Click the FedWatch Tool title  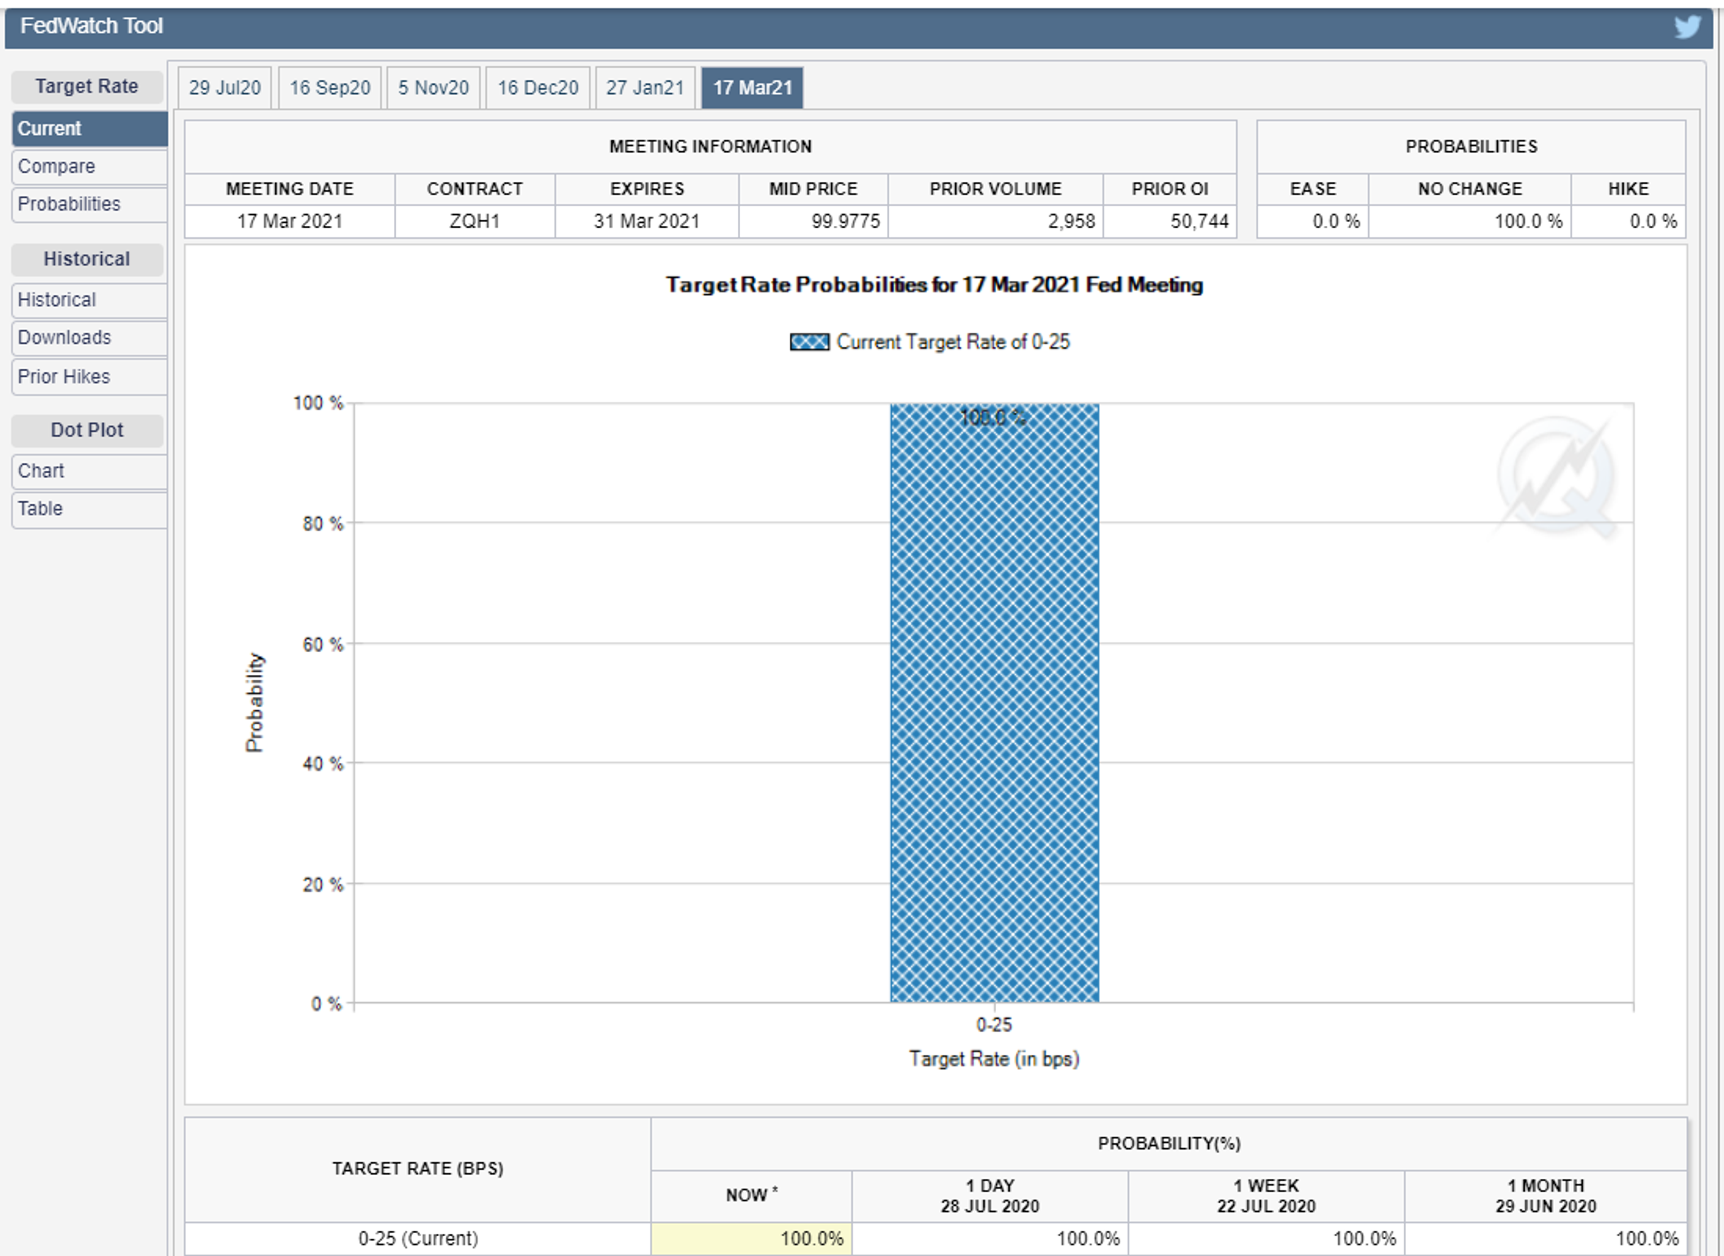(x=91, y=26)
